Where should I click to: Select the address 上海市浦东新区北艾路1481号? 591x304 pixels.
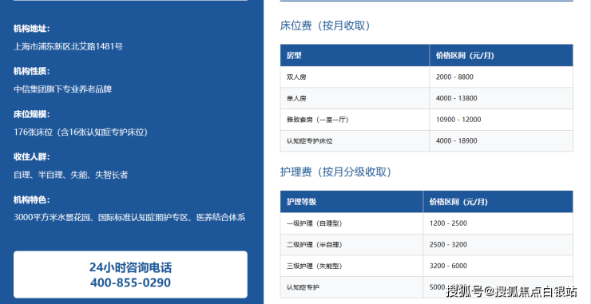[x=68, y=47]
